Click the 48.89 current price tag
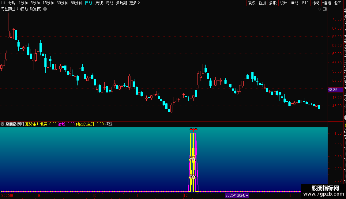The height and width of the screenshot is (199, 346). (335, 90)
